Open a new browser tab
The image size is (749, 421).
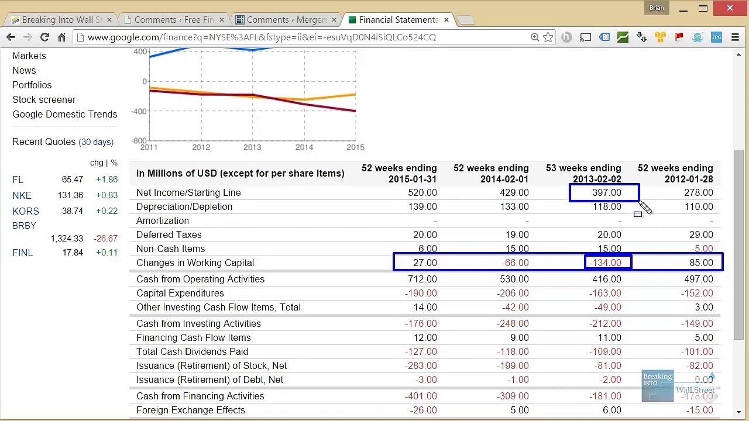click(466, 20)
